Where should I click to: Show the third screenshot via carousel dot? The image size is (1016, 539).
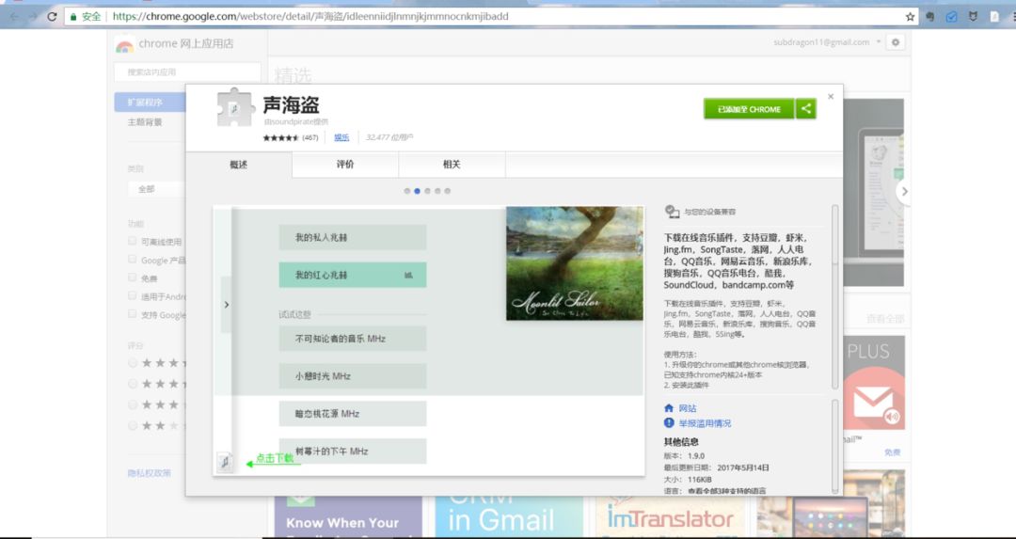click(427, 191)
